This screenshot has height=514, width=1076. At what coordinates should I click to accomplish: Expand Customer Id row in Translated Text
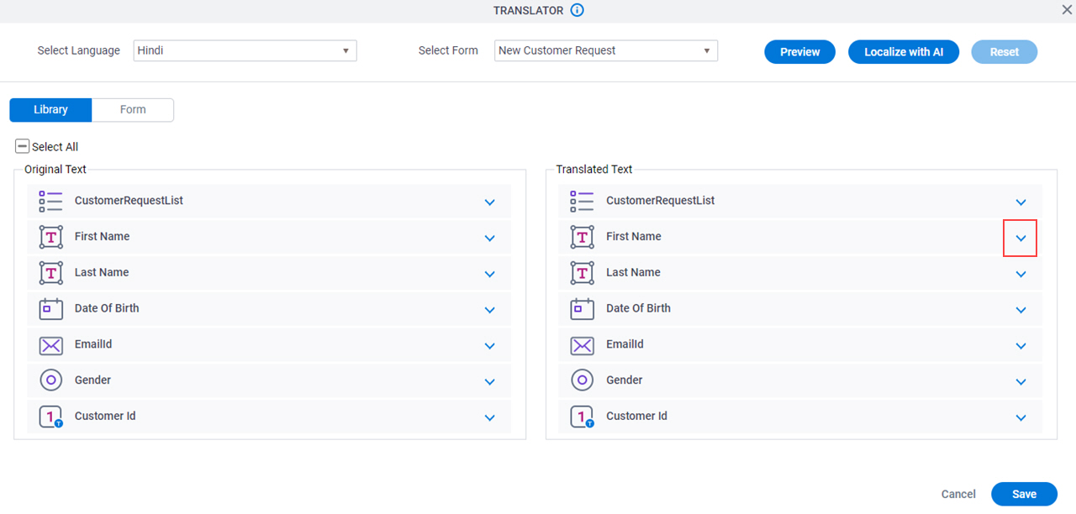[1021, 418]
